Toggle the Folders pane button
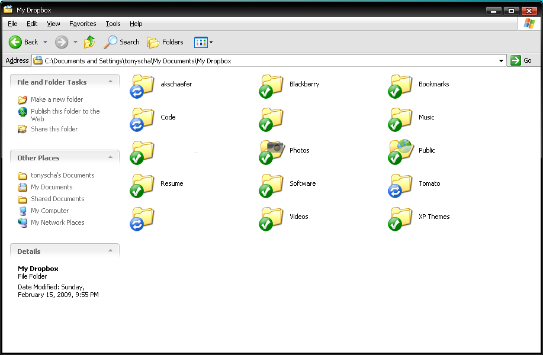This screenshot has height=355, width=543. click(x=165, y=42)
